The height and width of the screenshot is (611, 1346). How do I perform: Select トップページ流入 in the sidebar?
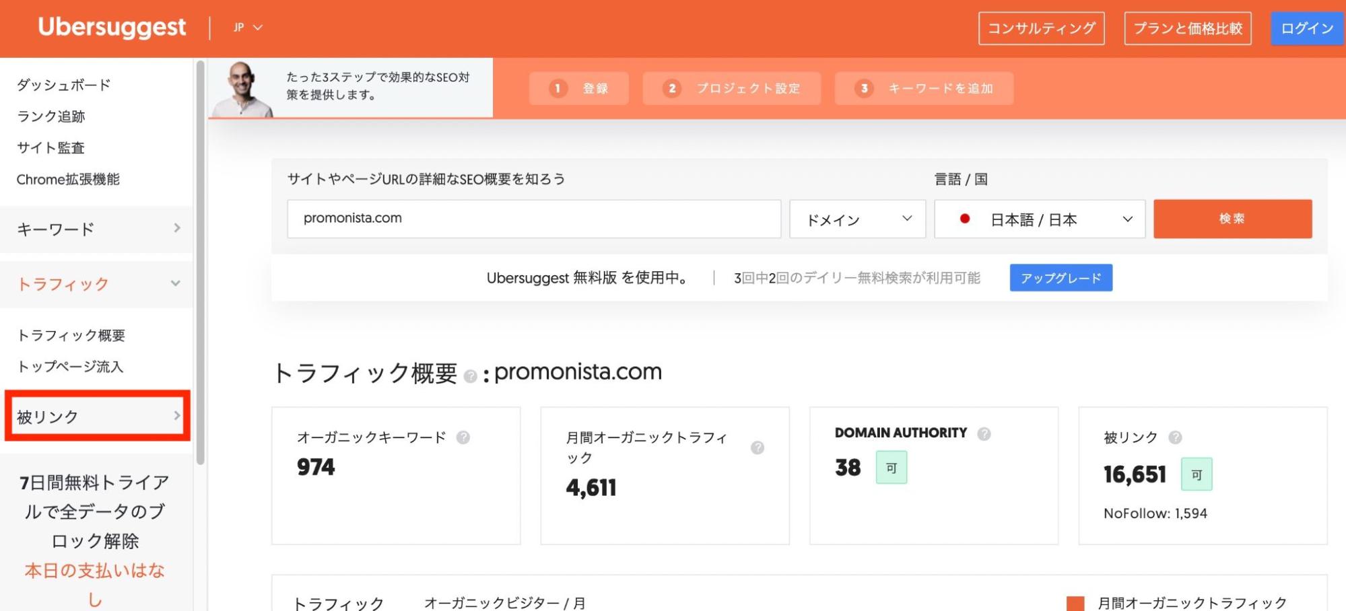[x=70, y=367]
